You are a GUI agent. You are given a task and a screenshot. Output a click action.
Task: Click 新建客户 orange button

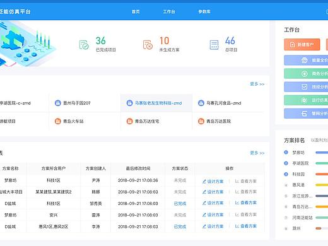pos(302,45)
